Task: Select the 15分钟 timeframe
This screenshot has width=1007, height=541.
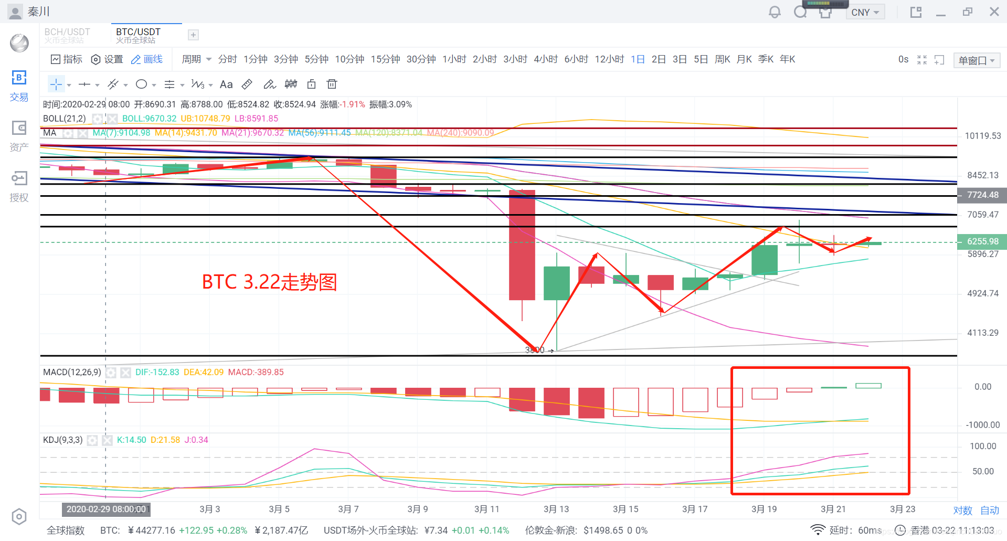Action: (386, 59)
